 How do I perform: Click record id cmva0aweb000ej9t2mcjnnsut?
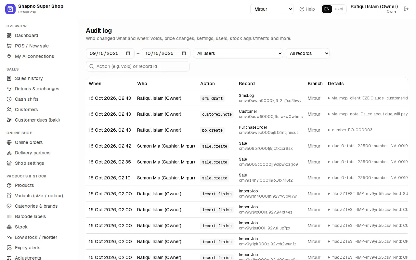tap(268, 133)
